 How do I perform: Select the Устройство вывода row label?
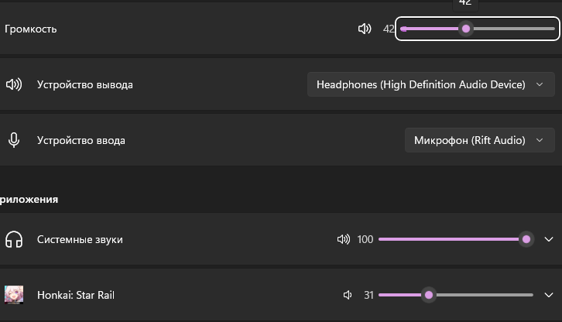(x=84, y=84)
